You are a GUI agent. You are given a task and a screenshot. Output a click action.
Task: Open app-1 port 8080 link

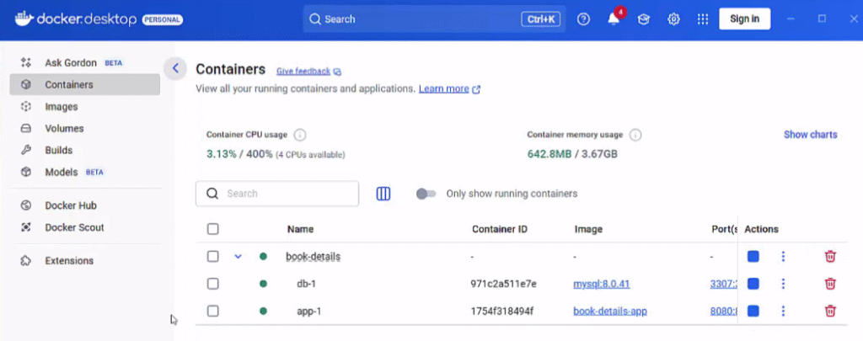pos(724,312)
